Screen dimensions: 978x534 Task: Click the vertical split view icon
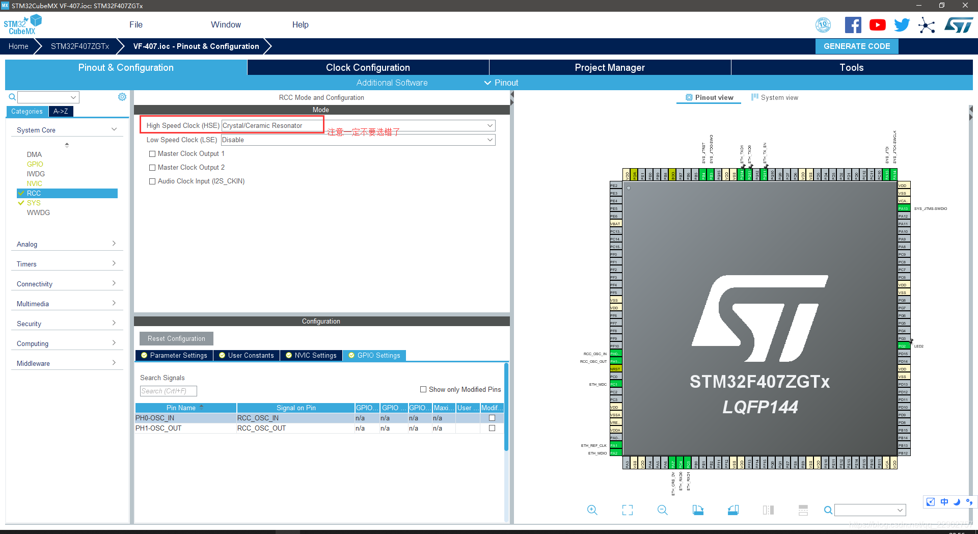[768, 510]
